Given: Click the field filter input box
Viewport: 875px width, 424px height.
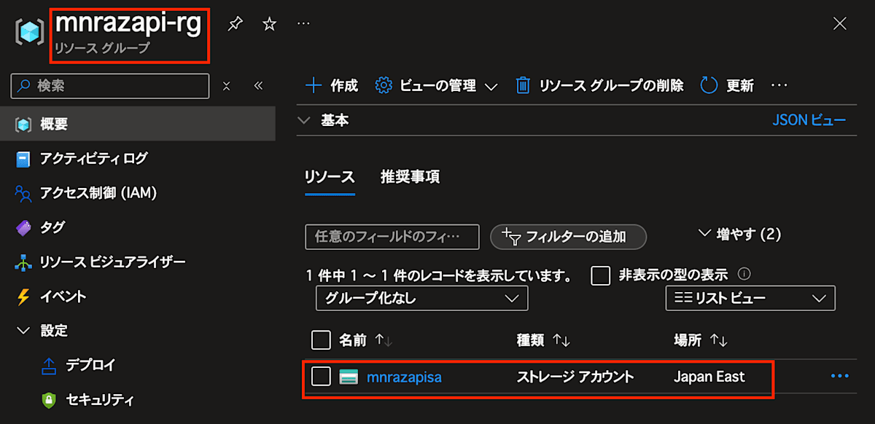Looking at the screenshot, I should [x=392, y=237].
